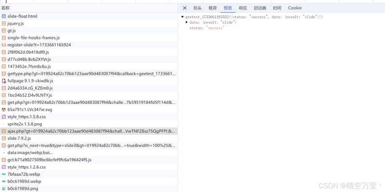Select the 65a791c1.LVc347ie.svg request
The height and width of the screenshot is (192, 385).
pyautogui.click(x=89, y=110)
